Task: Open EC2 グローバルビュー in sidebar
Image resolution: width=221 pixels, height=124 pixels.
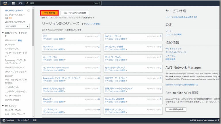Action: pyautogui.click(x=15, y=15)
